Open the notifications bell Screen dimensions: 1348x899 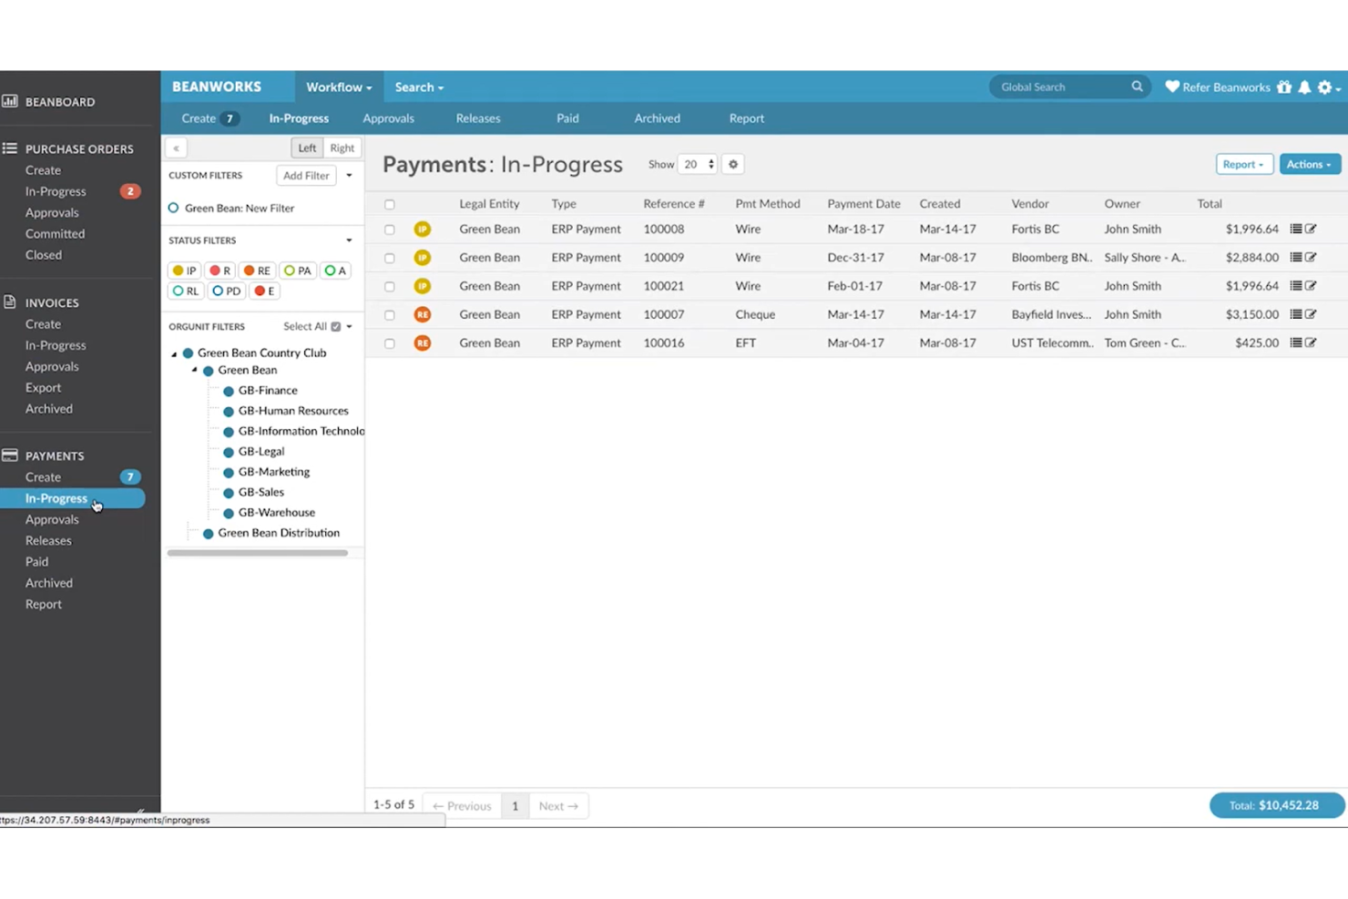1304,87
